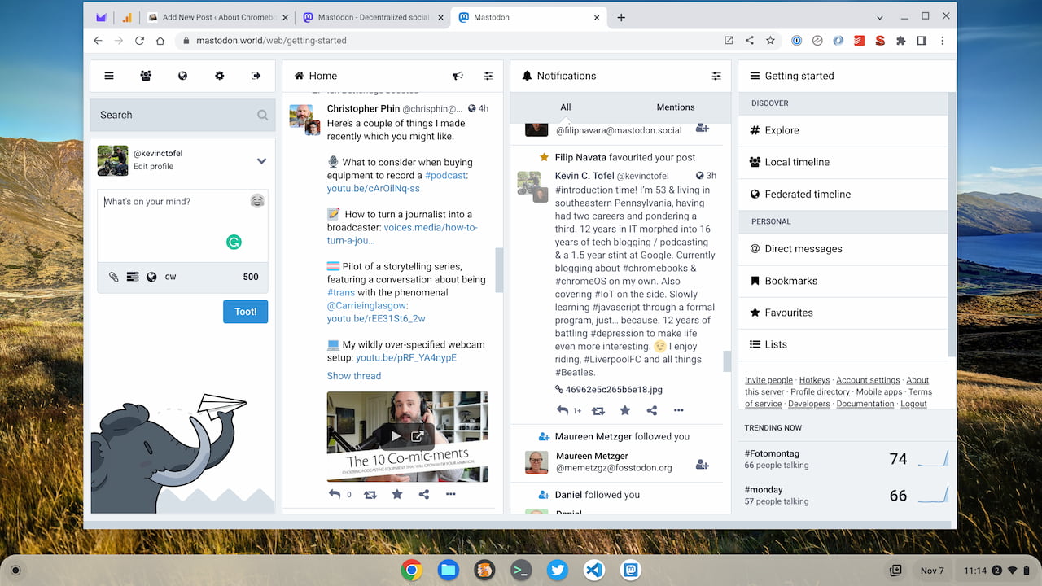Publish with the Toot! button
Viewport: 1042px width, 586px height.
245,312
